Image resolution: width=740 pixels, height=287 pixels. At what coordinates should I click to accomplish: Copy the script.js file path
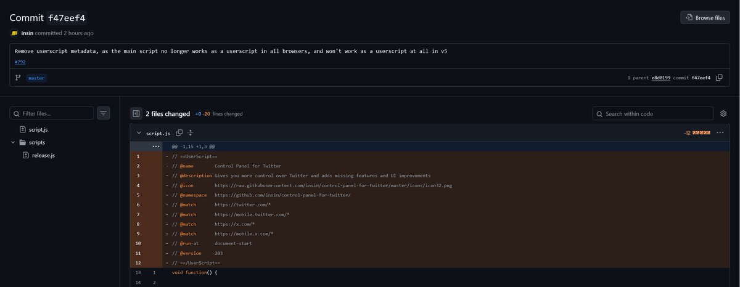(x=179, y=133)
